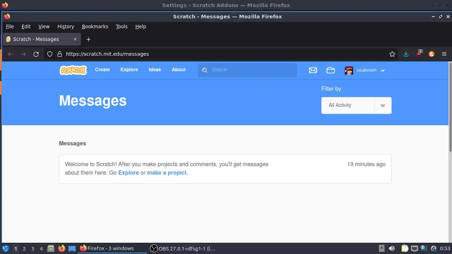Open the Tools menu
Viewport: 452px width, 254px height.
pos(121,26)
